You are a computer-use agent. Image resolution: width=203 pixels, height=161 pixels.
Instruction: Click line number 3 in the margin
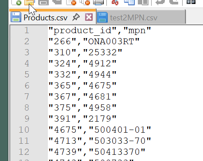click(x=27, y=52)
